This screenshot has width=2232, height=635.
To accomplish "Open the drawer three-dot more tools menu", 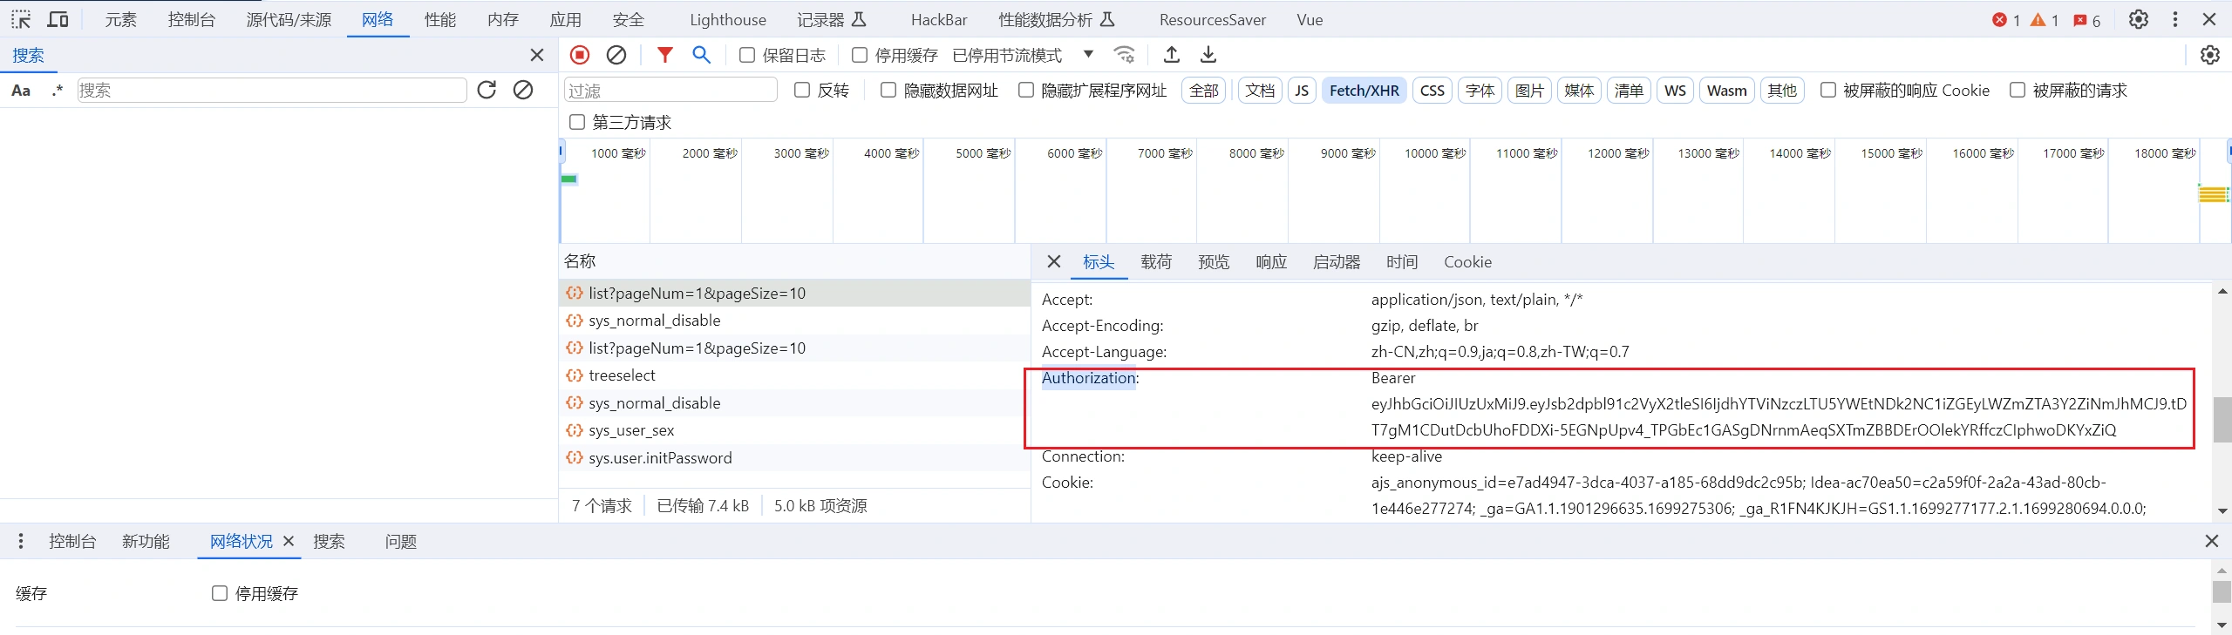I will coord(21,542).
